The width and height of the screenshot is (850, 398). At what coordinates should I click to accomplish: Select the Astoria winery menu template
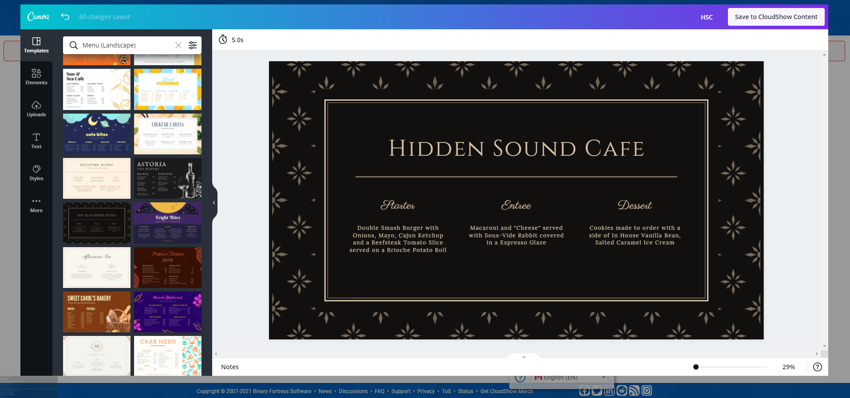(168, 178)
